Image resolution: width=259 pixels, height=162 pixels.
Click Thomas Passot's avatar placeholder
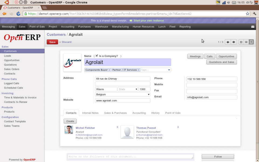point(127,132)
